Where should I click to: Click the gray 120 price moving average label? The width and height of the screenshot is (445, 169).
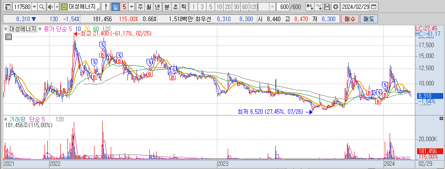click(x=106, y=29)
